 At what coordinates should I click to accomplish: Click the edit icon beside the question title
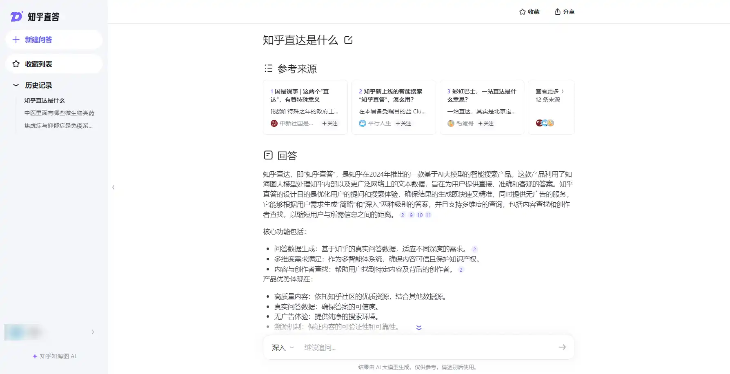pyautogui.click(x=348, y=40)
